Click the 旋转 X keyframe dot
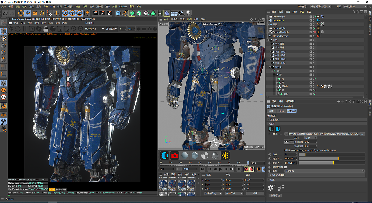The image size is (372, 203). click(270, 159)
